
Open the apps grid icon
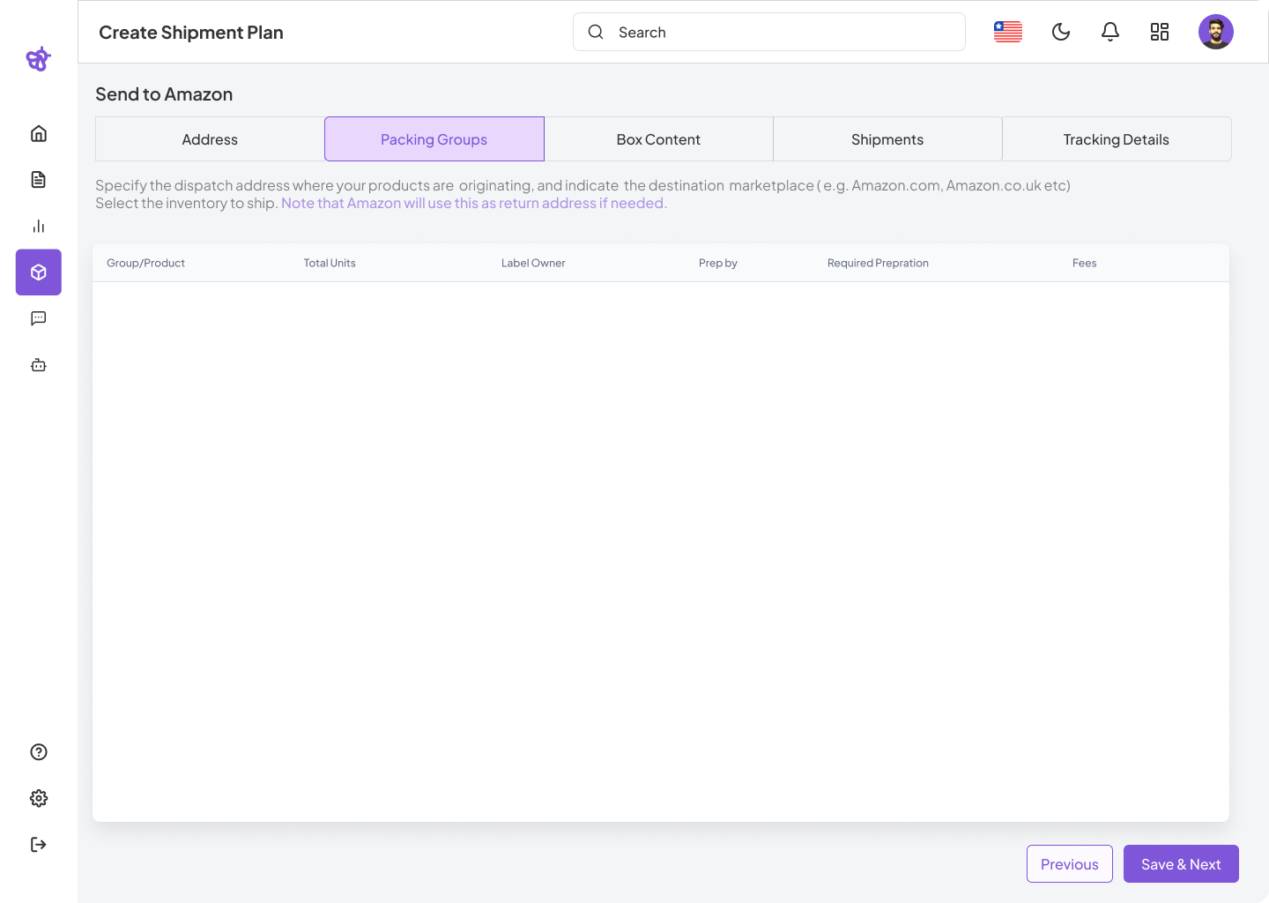pyautogui.click(x=1160, y=33)
